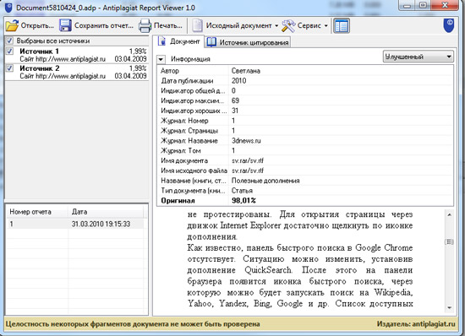
Task: Toggle the panel layout view icon
Action: (x=342, y=26)
